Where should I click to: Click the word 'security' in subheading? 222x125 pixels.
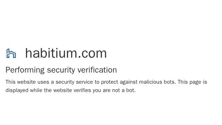61,70
